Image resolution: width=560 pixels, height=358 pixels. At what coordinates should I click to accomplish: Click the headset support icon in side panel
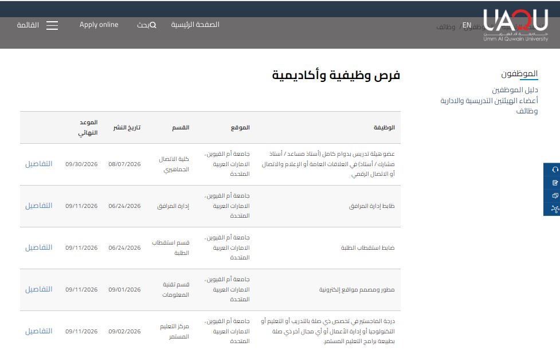pos(555,170)
